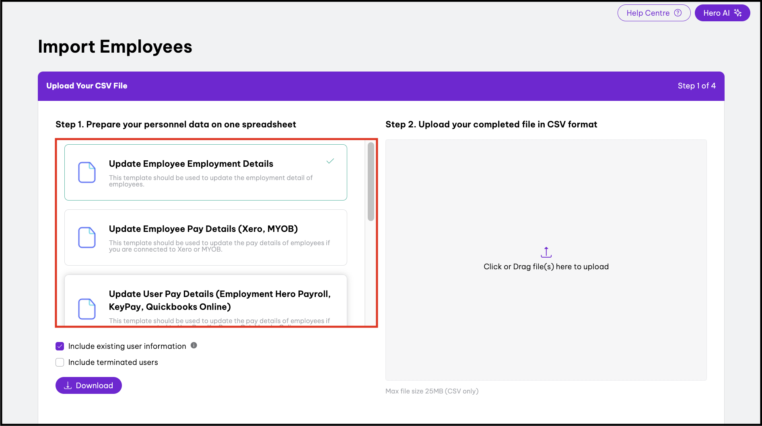Click the Include terminated users label
This screenshot has width=762, height=426.
click(x=113, y=362)
